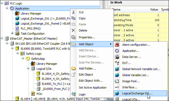Select Logical Exchange GVL... in submenu

[x=140, y=93]
